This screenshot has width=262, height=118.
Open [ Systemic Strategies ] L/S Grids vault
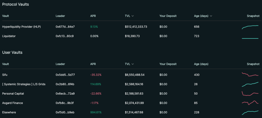click(24, 84)
